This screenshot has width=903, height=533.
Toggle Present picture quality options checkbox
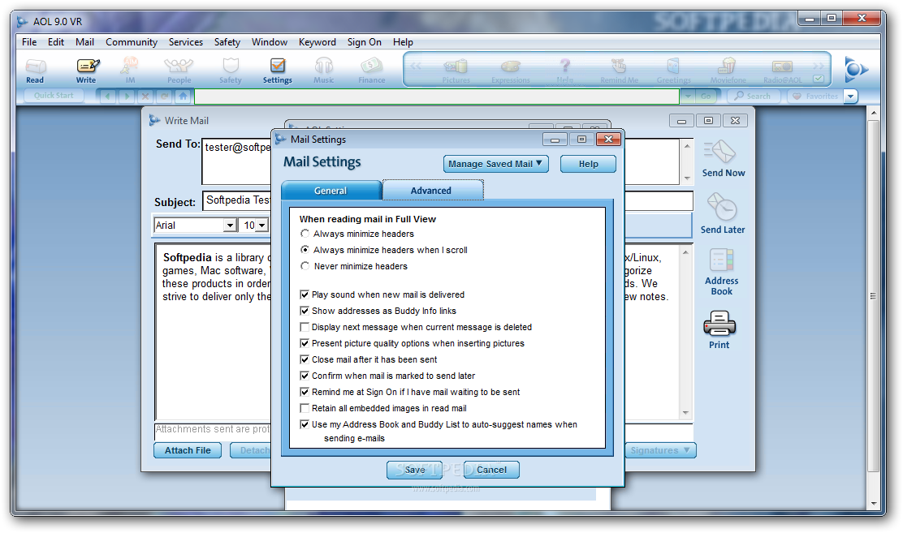click(x=305, y=343)
